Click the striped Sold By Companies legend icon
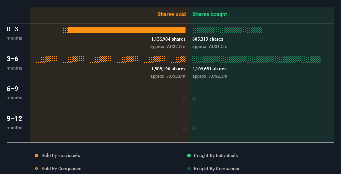This screenshot has height=174, width=341. (x=37, y=169)
